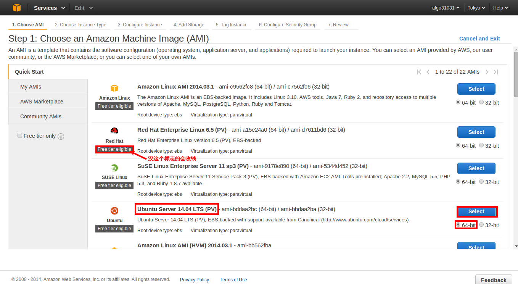Image resolution: width=518 pixels, height=284 pixels.
Task: Open the My AMIs section
Action: pos(48,87)
